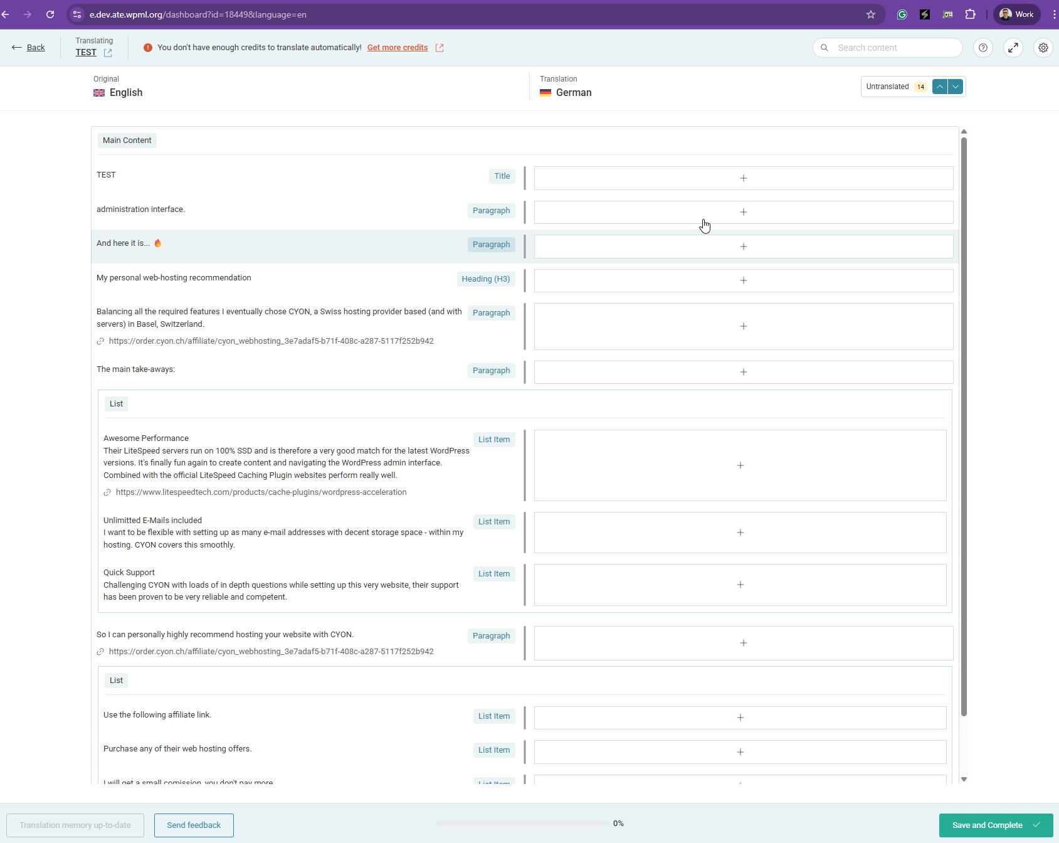Click the search magnifier icon
Image resolution: width=1059 pixels, height=843 pixels.
coord(825,48)
